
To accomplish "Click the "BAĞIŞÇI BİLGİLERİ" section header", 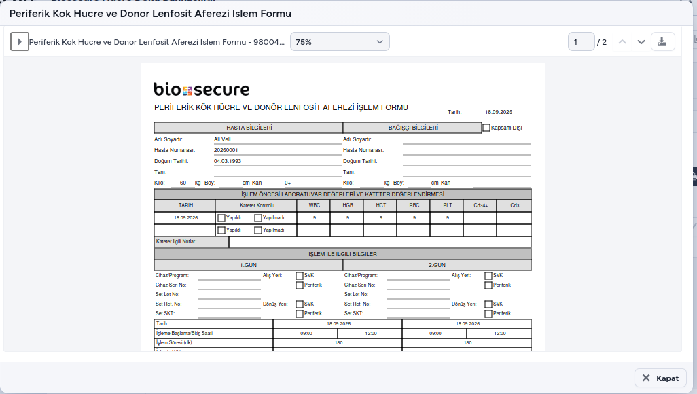I will pos(413,128).
